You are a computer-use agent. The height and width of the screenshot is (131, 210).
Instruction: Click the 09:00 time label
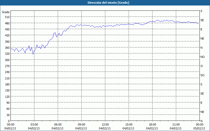pos(81,125)
